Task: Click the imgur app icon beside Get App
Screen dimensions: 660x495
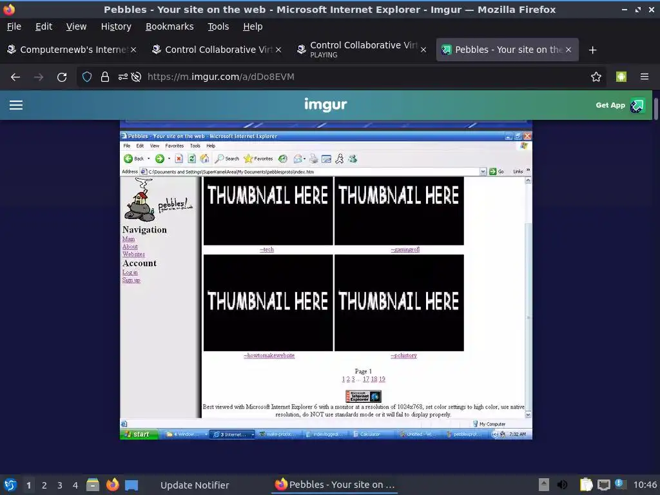Action: (x=637, y=105)
